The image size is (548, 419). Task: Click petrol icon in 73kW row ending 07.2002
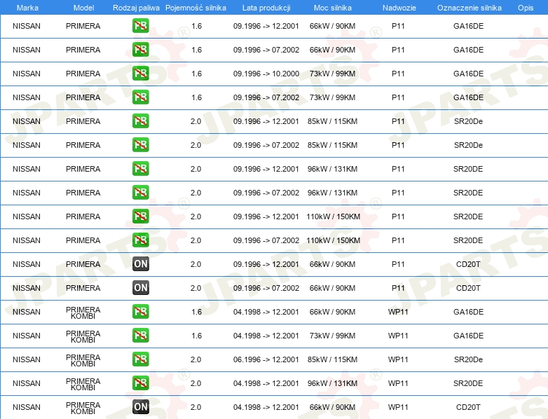pos(140,97)
